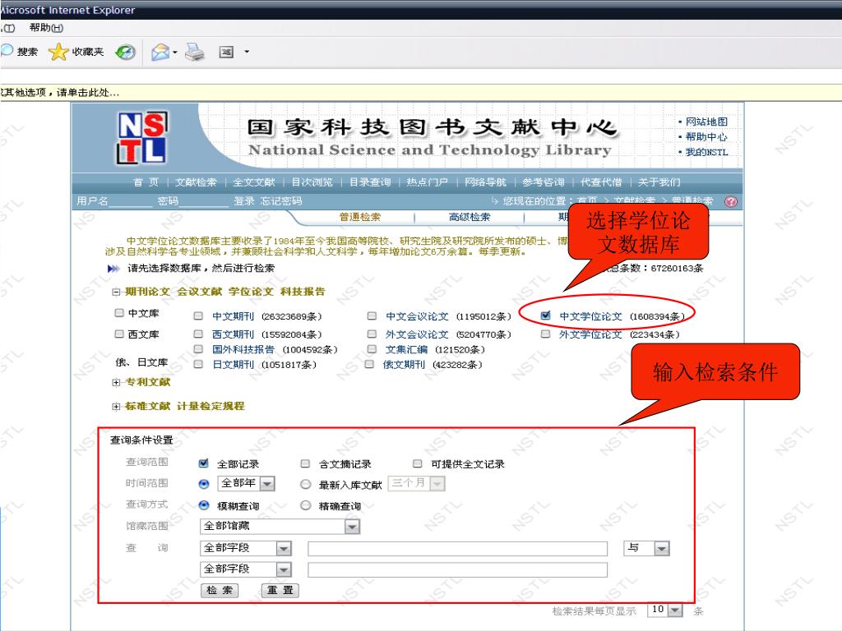Open 目录查询 navigation item
The image size is (842, 631).
click(x=370, y=182)
